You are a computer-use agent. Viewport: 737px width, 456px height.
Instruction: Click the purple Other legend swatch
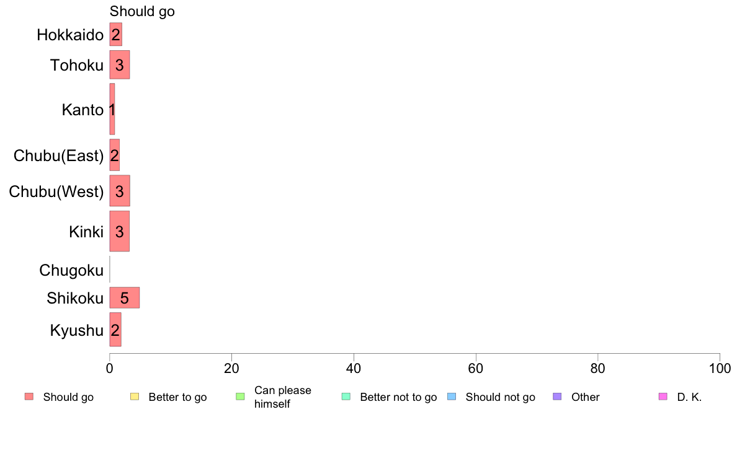558,397
